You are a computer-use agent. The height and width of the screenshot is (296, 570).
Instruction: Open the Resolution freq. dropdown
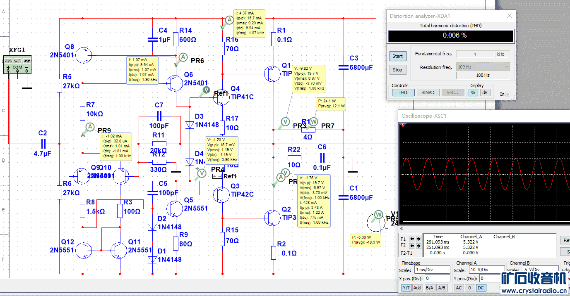coord(483,67)
